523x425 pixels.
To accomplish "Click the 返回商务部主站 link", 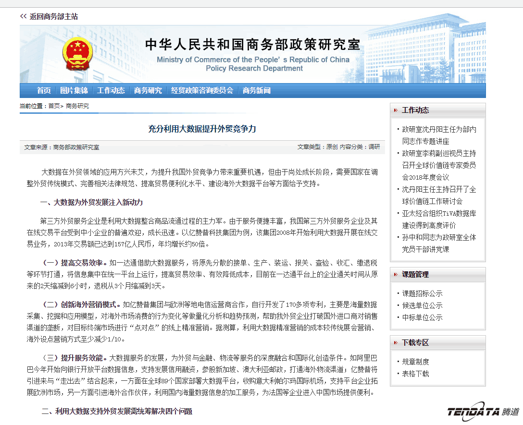I will 53,16.
